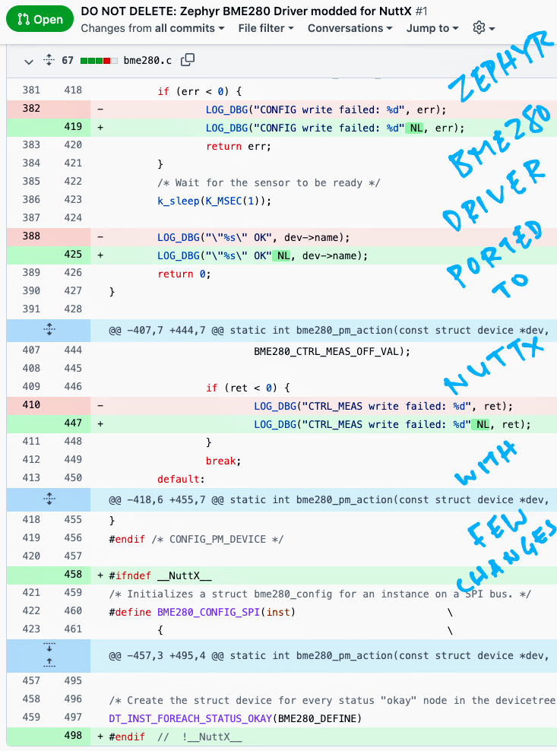The image size is (557, 751).
Task: Expand the File filter dropdown
Action: click(266, 28)
